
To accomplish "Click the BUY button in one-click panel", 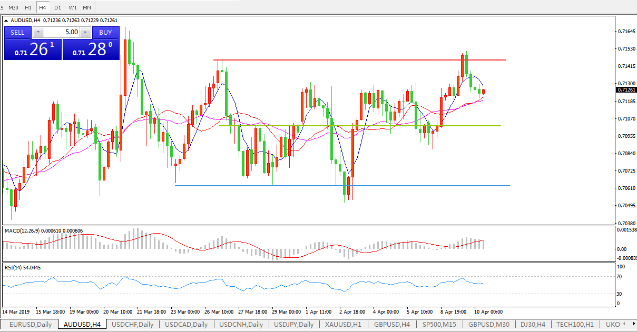I will pyautogui.click(x=105, y=33).
